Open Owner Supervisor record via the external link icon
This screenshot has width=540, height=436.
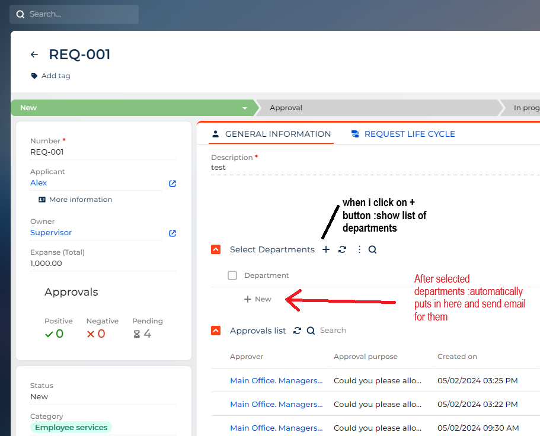(x=172, y=233)
